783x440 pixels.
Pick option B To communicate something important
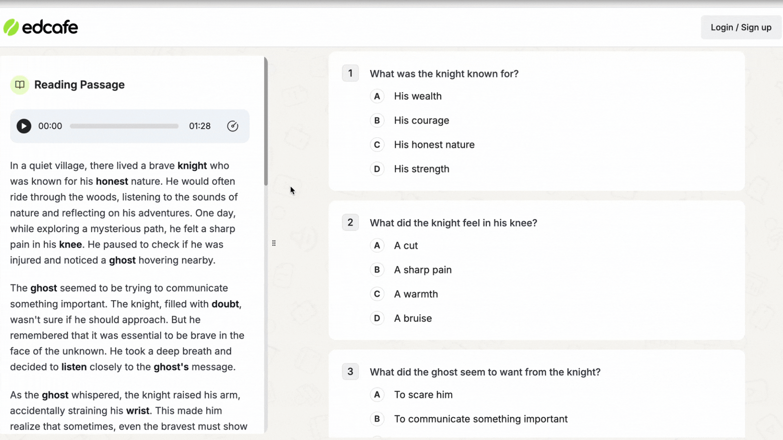(377, 419)
